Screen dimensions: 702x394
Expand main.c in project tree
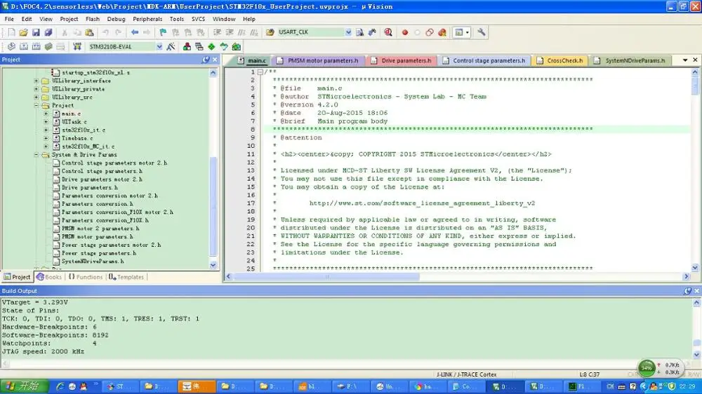(x=46, y=114)
